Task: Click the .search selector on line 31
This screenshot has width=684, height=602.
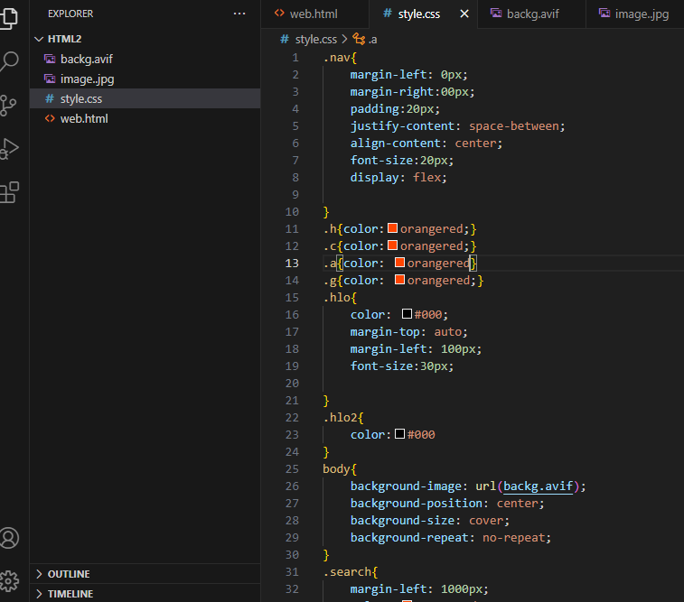Action: (347, 571)
